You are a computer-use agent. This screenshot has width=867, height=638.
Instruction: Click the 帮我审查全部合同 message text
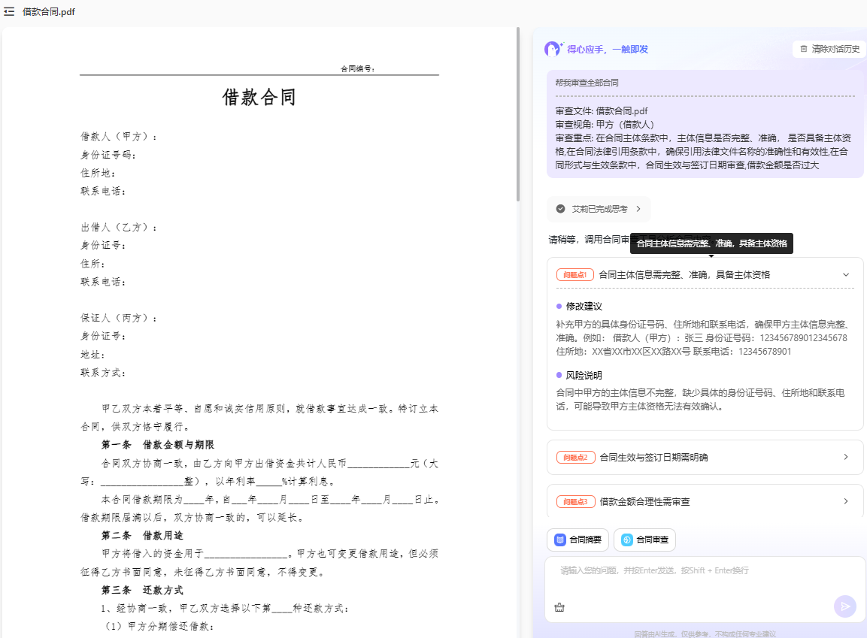587,83
